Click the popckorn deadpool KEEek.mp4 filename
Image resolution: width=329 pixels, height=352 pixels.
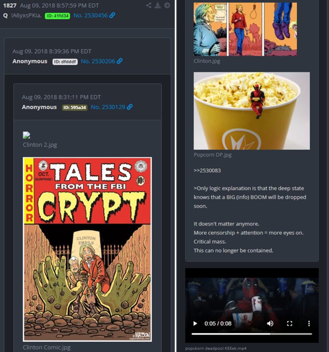pos(216,348)
